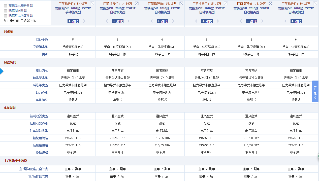The width and height of the screenshot is (319, 181).
Task: Click the 挡位个数 parameter label
Action: (42, 40)
